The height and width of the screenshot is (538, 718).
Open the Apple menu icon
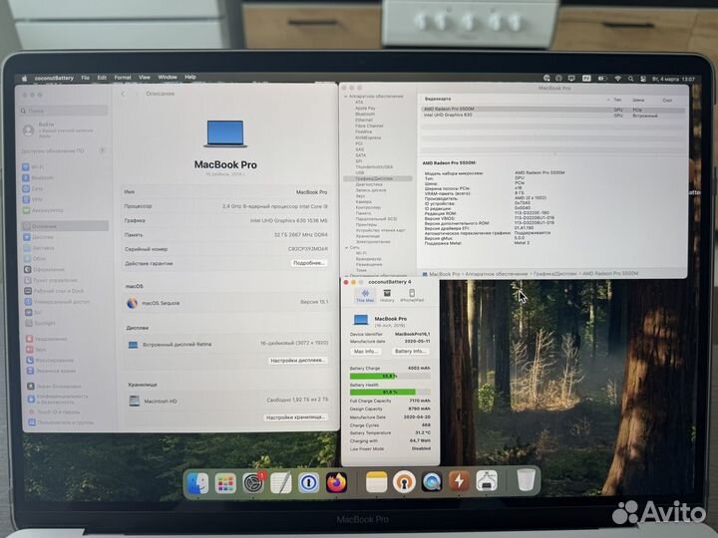click(x=24, y=79)
